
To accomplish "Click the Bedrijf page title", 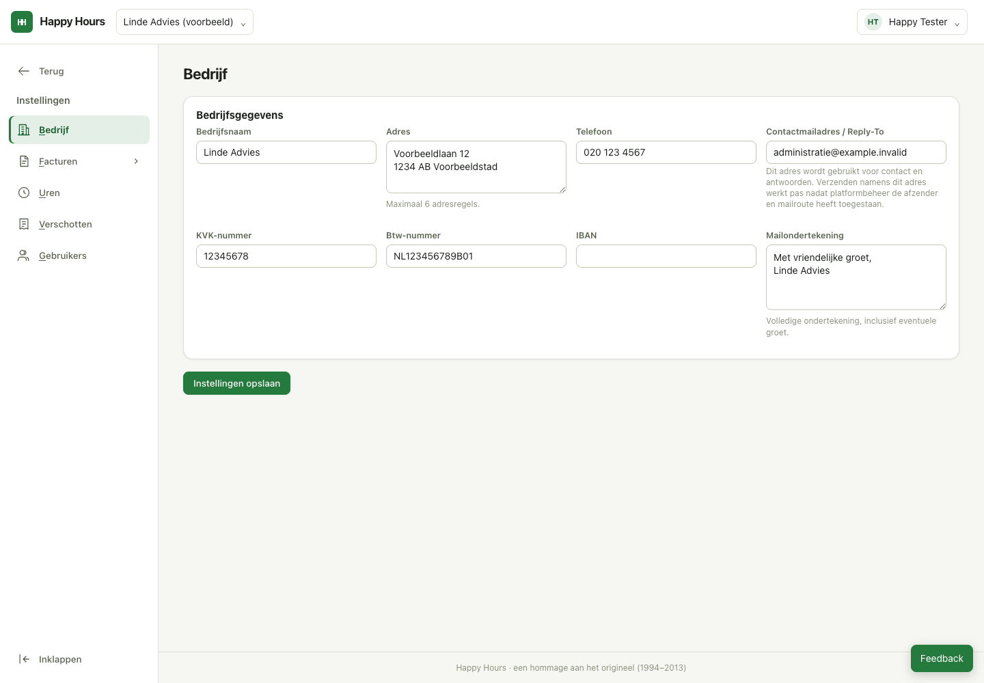I will pos(205,74).
